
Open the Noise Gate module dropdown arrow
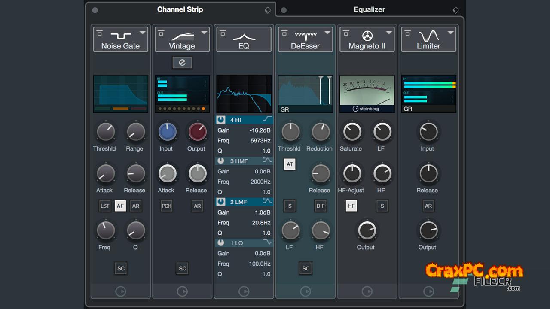(x=142, y=33)
